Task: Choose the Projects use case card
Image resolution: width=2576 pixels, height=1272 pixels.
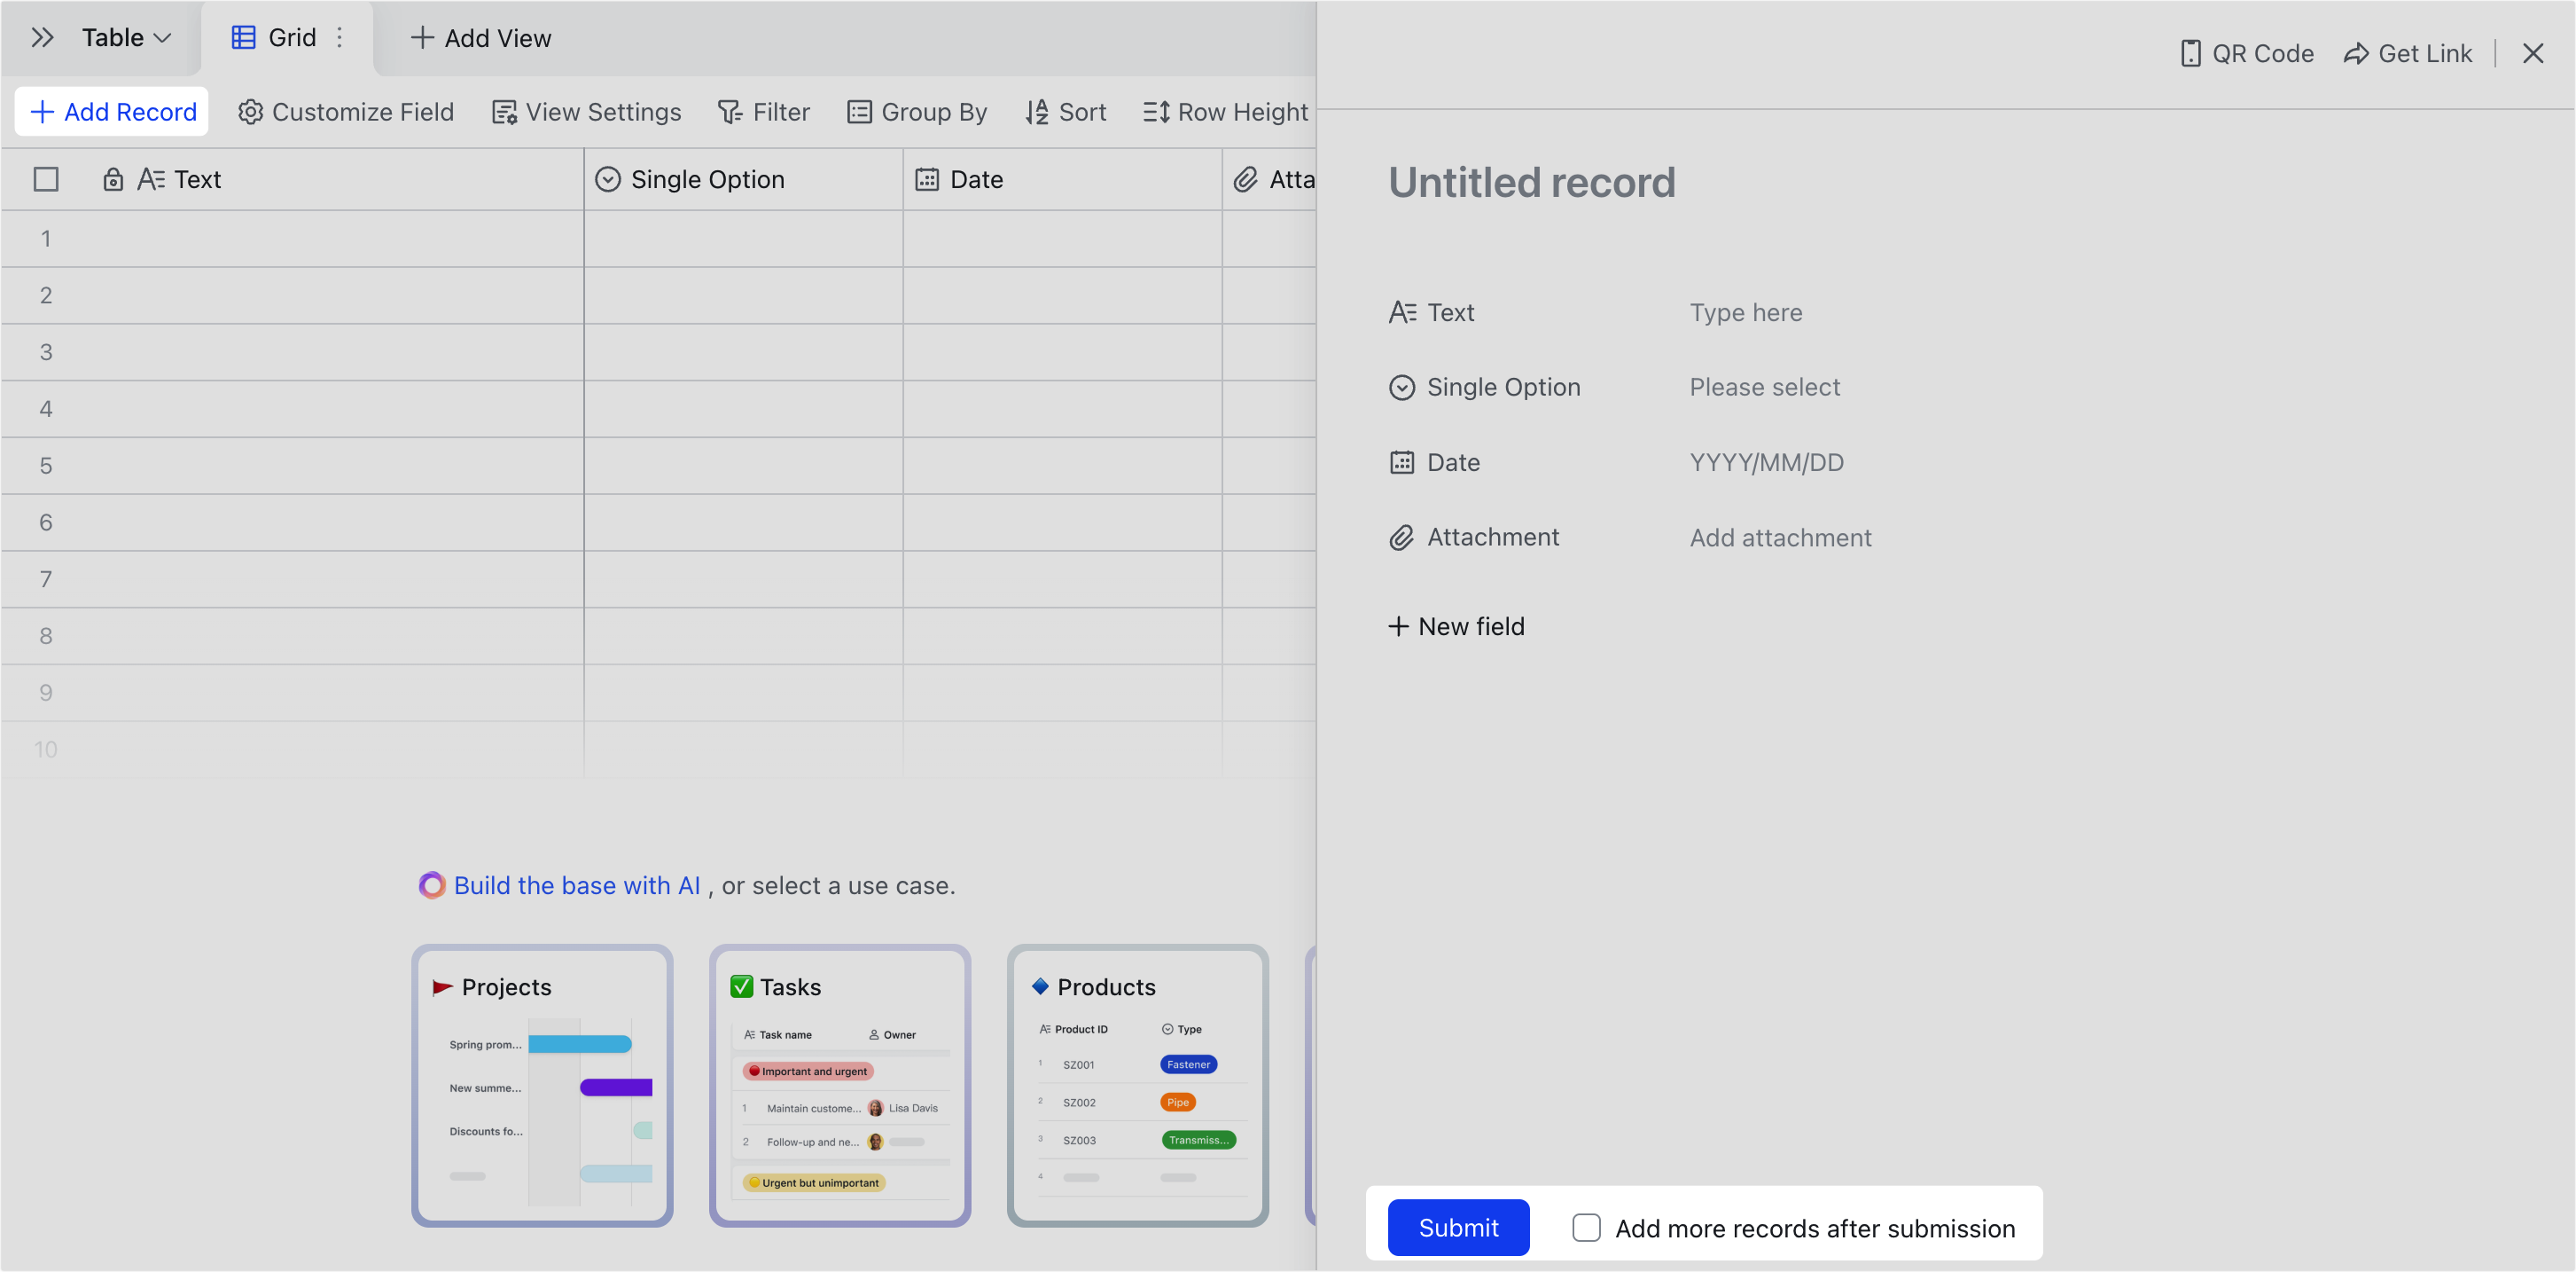Action: click(542, 1085)
